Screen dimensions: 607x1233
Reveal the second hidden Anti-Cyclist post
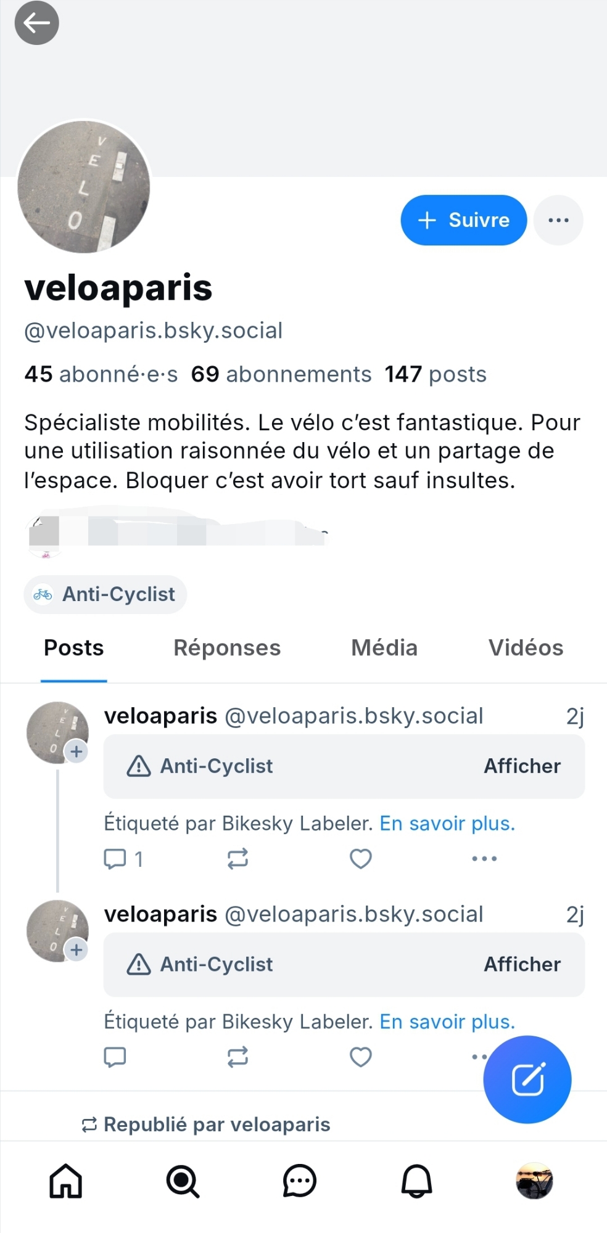[x=522, y=964]
